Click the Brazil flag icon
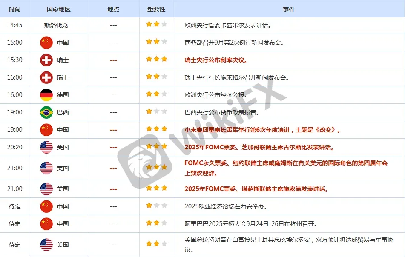This screenshot has width=405, height=257. (46, 112)
